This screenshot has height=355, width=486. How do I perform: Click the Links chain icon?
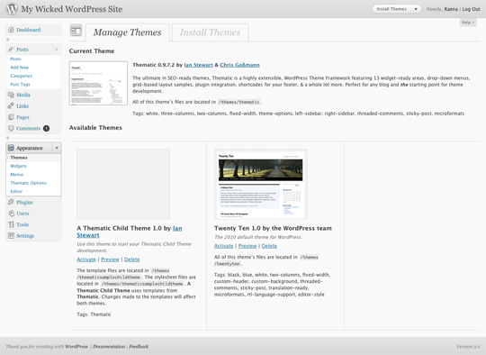point(11,105)
